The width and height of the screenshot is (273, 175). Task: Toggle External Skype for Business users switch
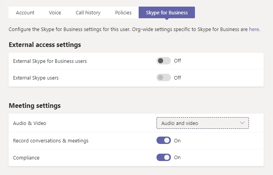(163, 61)
